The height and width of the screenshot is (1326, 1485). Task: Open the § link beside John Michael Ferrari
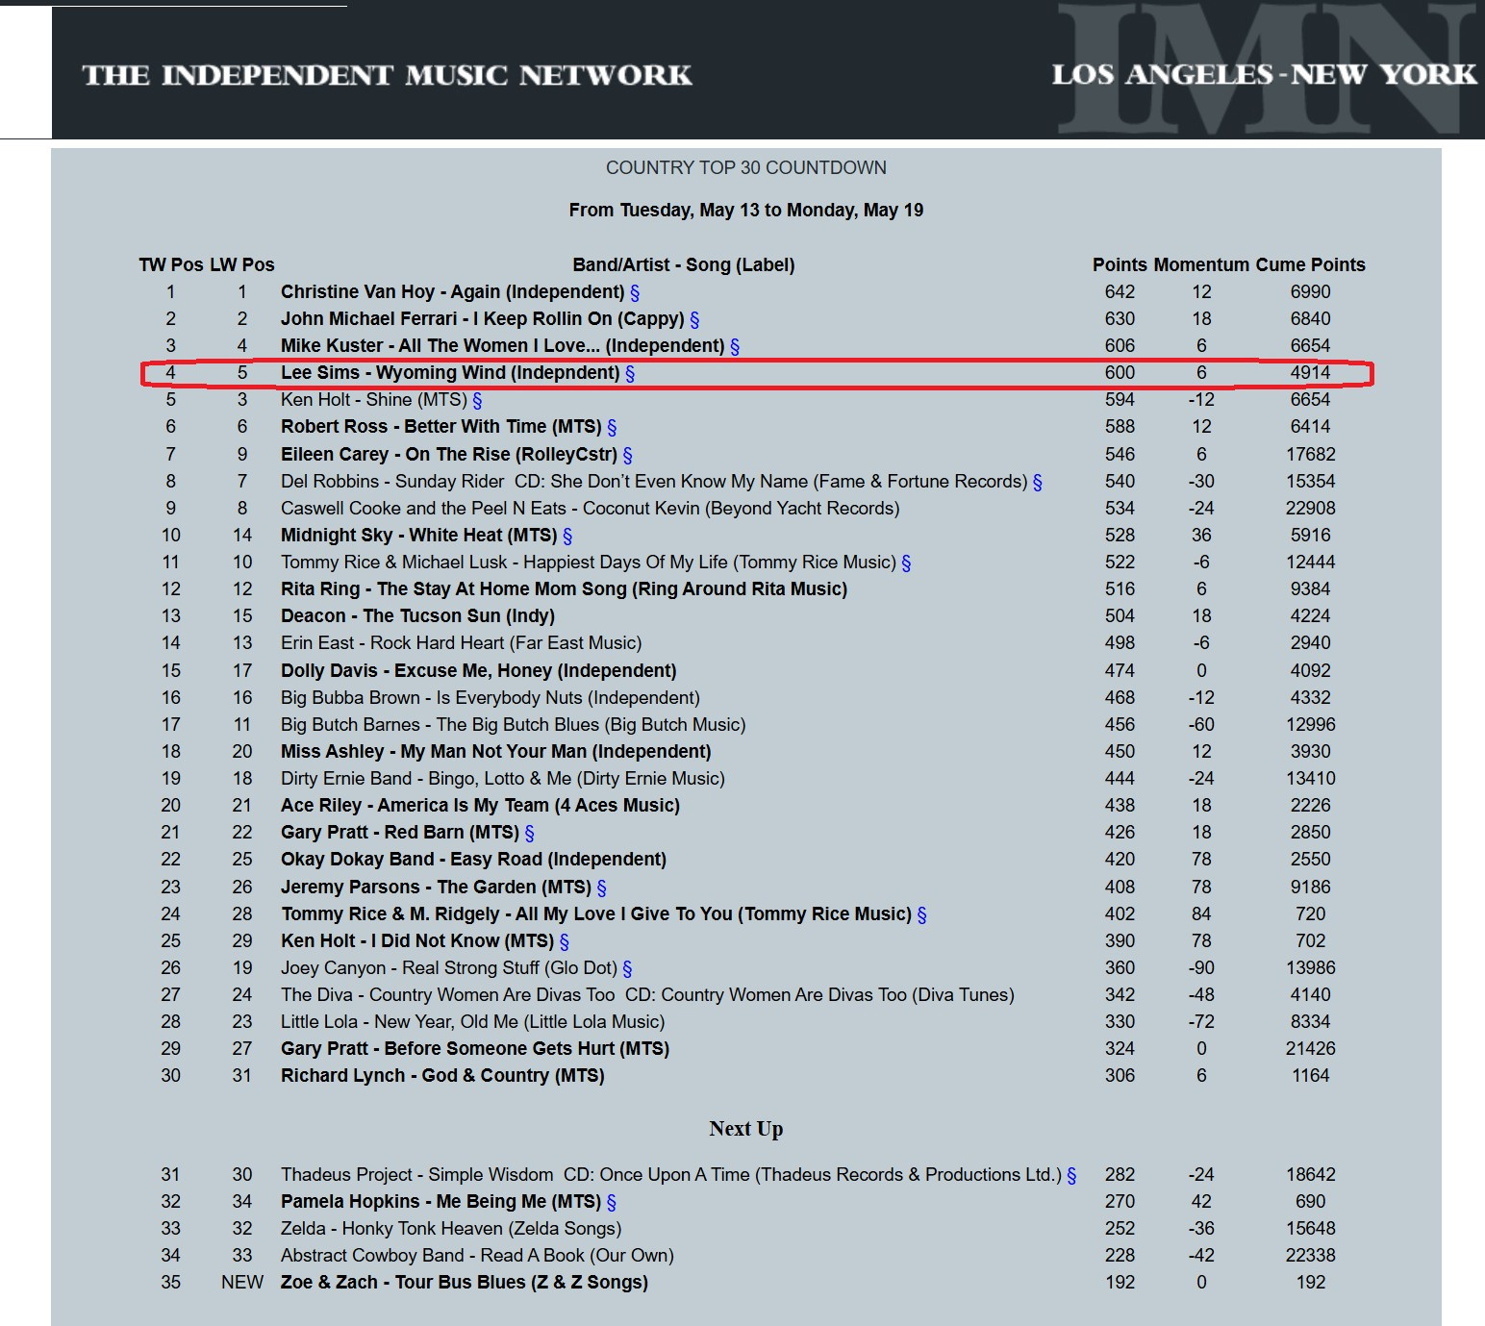[x=694, y=319]
